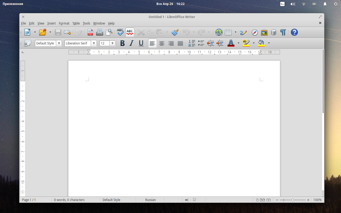Click the Clone Formatting paintbrush icon
This screenshot has width=341, height=213.
175,32
